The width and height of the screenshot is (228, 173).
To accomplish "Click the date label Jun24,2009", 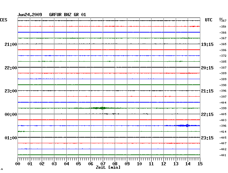I will (30, 15).
